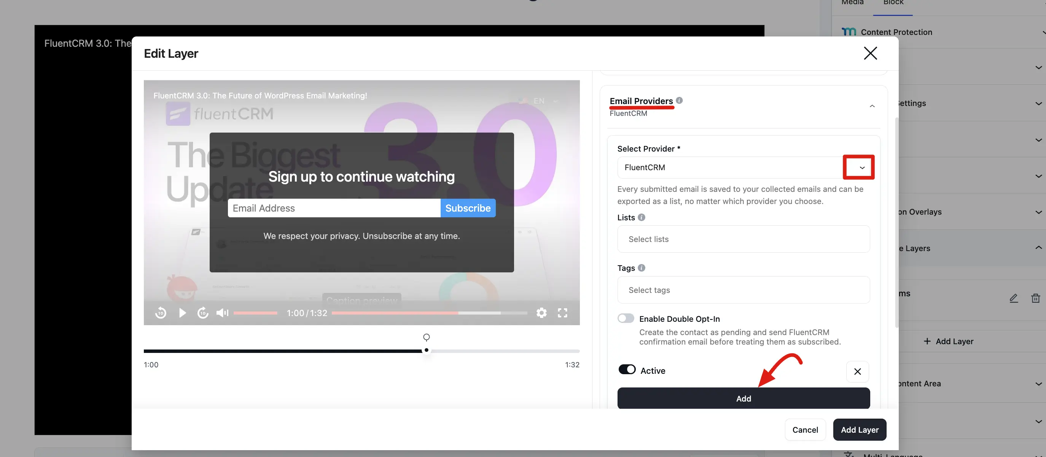Open video player settings gear
This screenshot has height=457, width=1046.
point(541,313)
